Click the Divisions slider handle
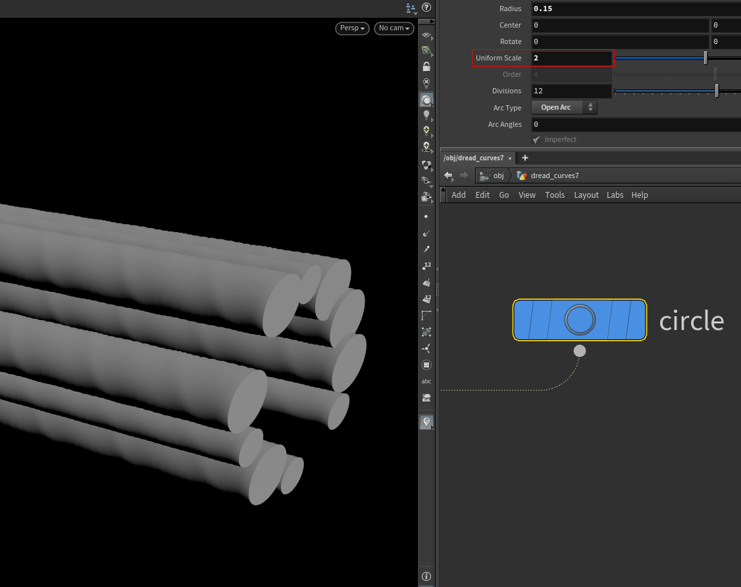Screen dimensions: 741x587 click(x=717, y=91)
